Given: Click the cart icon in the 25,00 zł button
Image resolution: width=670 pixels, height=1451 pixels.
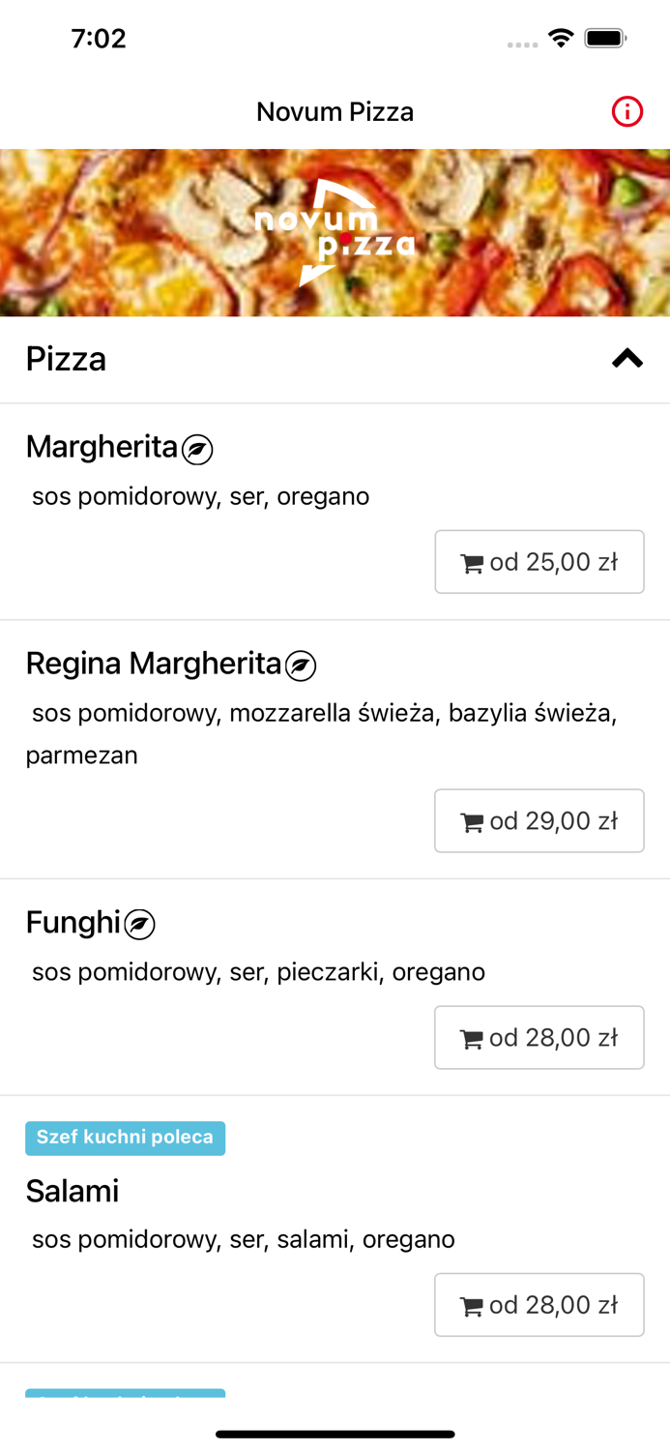Looking at the screenshot, I should pyautogui.click(x=472, y=564).
